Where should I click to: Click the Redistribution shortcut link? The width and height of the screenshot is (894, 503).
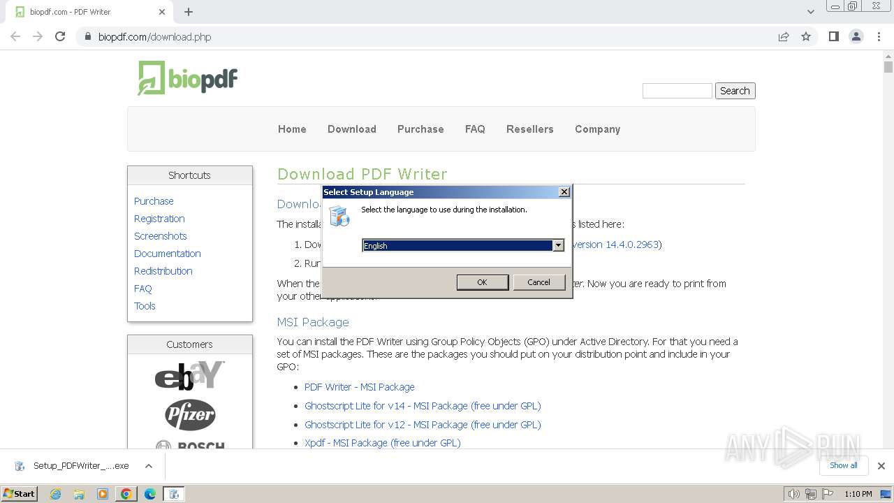163,271
